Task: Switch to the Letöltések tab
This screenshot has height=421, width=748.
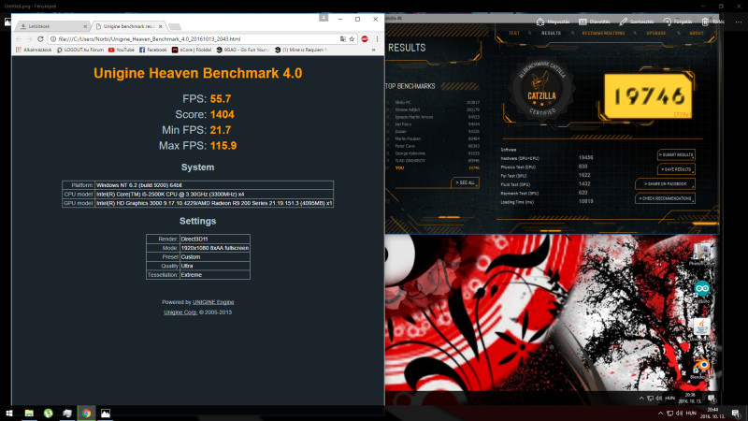Action: tap(51, 26)
